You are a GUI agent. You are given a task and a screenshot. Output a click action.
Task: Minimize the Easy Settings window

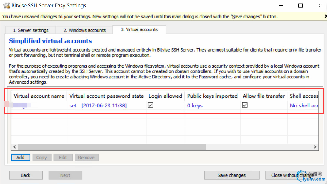coord(281,6)
